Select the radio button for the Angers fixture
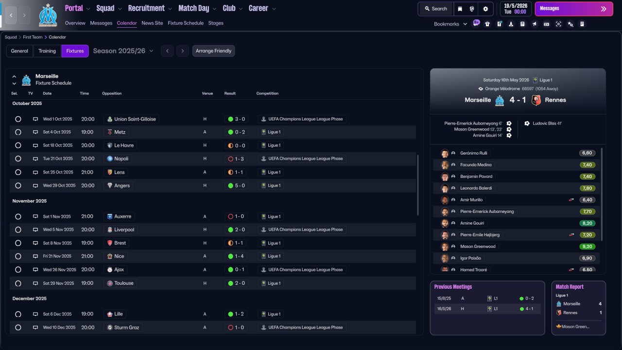622x350 pixels. point(18,186)
